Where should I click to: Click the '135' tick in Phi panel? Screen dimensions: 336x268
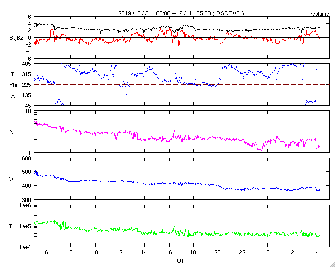pos(27,95)
